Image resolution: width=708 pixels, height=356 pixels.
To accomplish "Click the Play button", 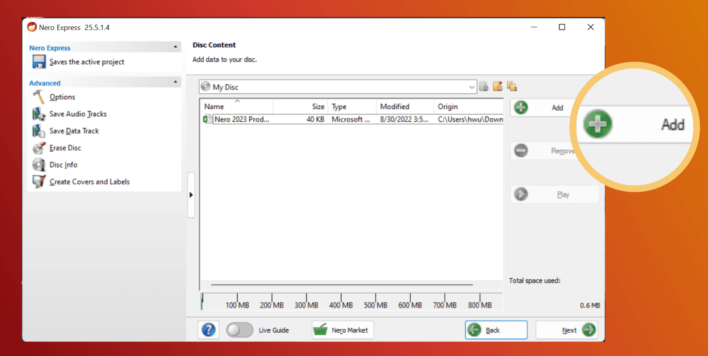I will [x=555, y=194].
